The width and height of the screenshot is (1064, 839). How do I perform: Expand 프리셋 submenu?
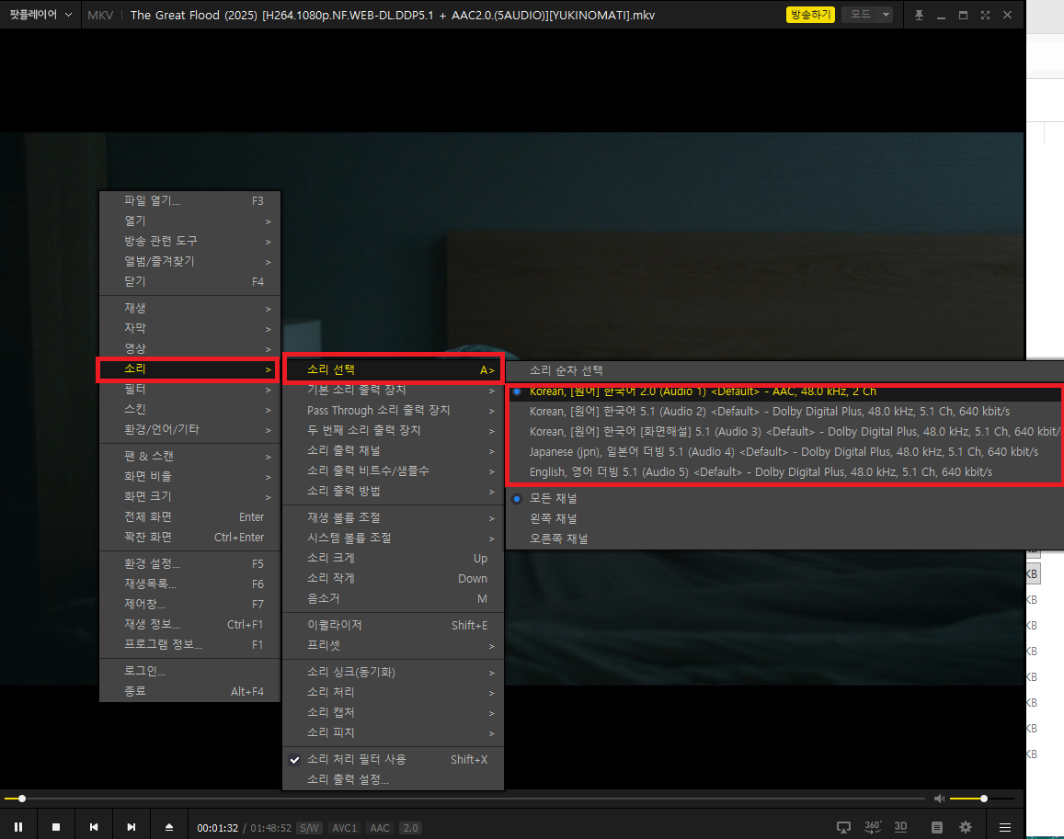[393, 646]
